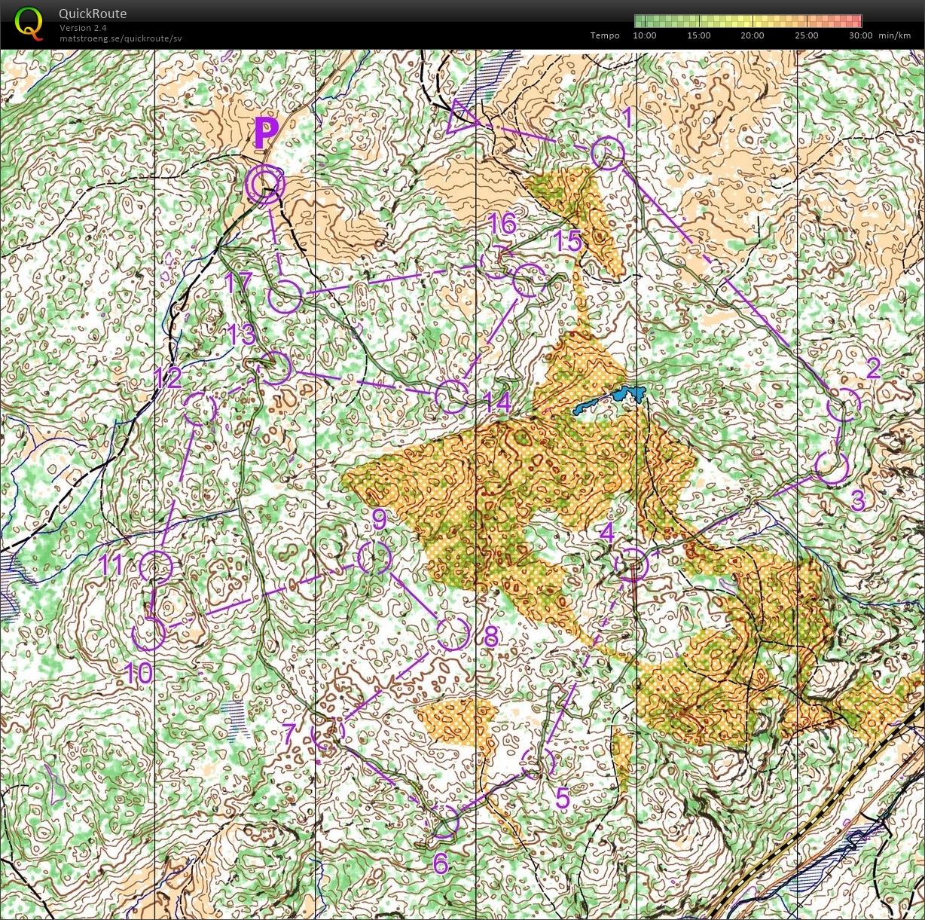Select control circle 3
Image resolution: width=925 pixels, height=920 pixels.
(832, 467)
